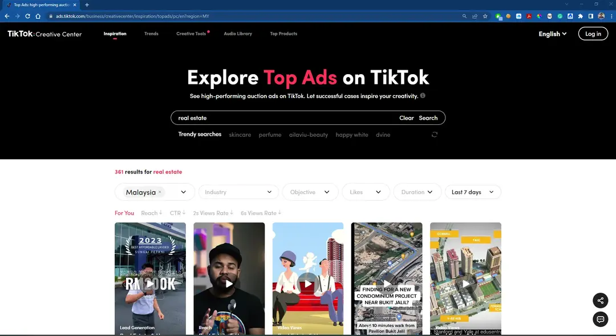The width and height of the screenshot is (616, 336).
Task: Expand the Duration filter
Action: pos(417,192)
